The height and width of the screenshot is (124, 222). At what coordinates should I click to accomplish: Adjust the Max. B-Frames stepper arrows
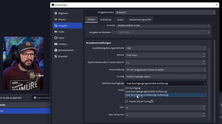coord(204,115)
